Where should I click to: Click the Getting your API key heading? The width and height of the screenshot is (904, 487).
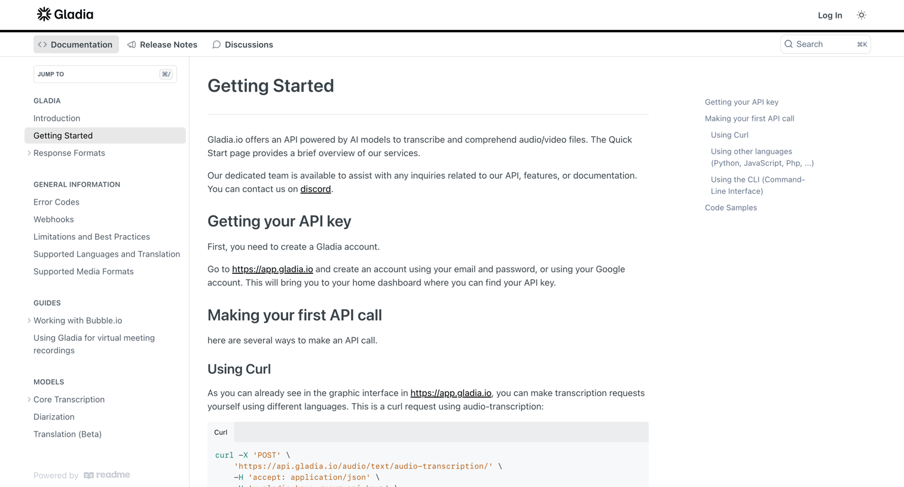point(279,221)
